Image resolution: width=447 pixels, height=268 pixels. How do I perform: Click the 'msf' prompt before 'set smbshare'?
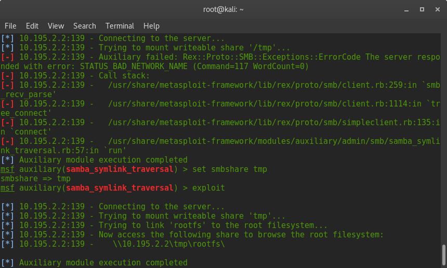pyautogui.click(x=7, y=169)
